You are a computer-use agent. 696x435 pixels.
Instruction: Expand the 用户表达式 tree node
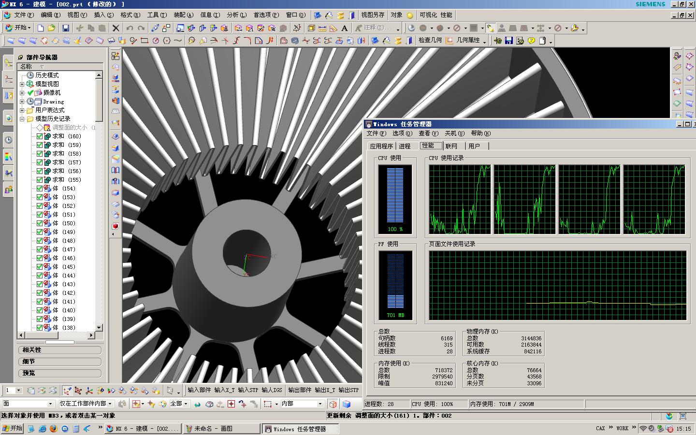pyautogui.click(x=22, y=110)
